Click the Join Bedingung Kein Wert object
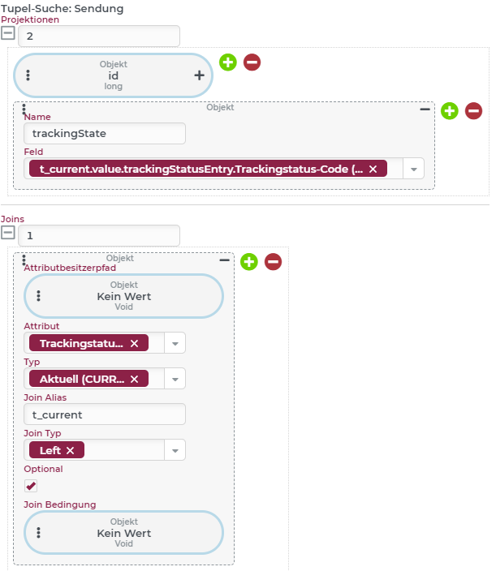The height and width of the screenshot is (571, 496). click(123, 534)
